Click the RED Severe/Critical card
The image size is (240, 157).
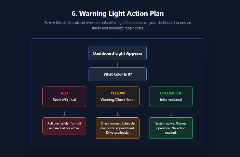64,96
